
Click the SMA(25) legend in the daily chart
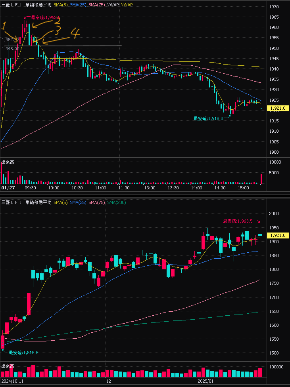[78, 202]
